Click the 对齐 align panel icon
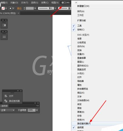Screen dimensions: 123x131 tap(6, 96)
